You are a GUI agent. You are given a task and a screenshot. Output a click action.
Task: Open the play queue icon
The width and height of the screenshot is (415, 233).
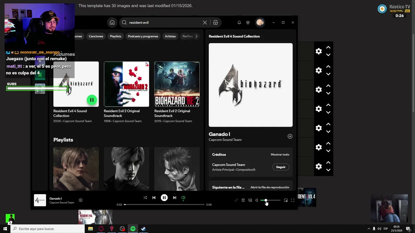(243, 200)
